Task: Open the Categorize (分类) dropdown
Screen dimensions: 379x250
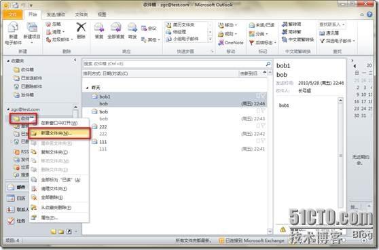Action: pyautogui.click(x=258, y=34)
